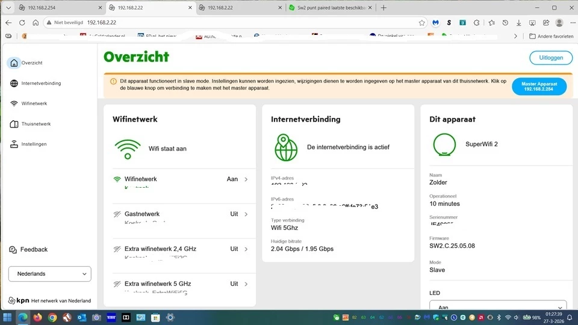
Task: Switch to the 192.168.2.254 tab
Action: point(60,8)
